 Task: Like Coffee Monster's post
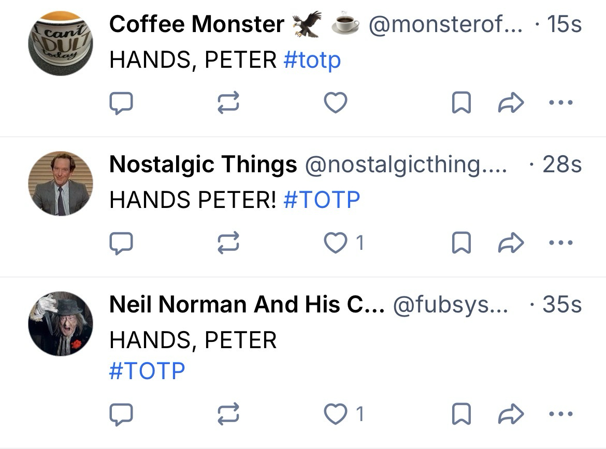click(x=335, y=103)
